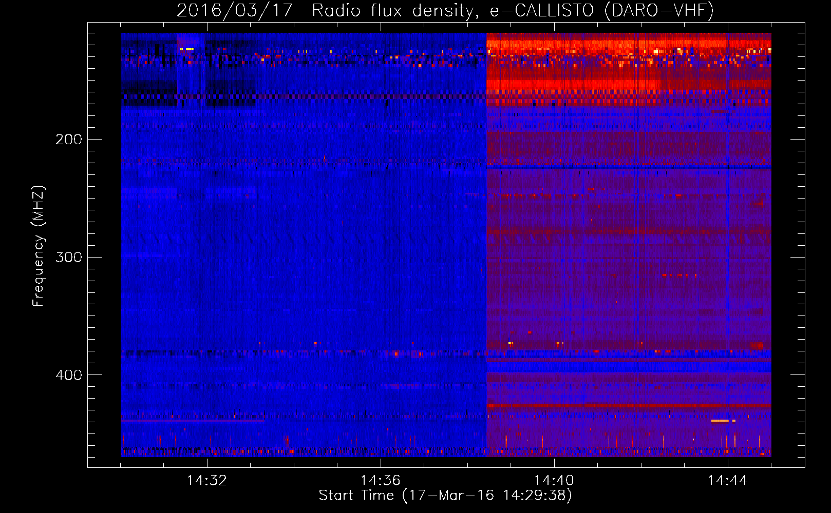Click the '400' frequency tick label
The width and height of the screenshot is (831, 513).
tap(69, 375)
